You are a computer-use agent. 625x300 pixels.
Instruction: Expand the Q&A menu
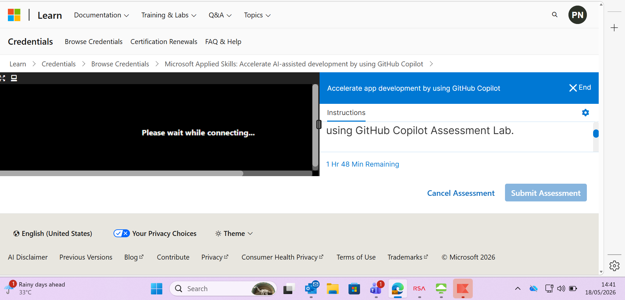tap(220, 15)
